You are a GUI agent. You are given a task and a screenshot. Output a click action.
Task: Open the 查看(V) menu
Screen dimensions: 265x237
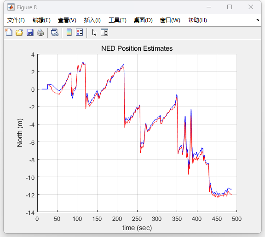(x=67, y=20)
